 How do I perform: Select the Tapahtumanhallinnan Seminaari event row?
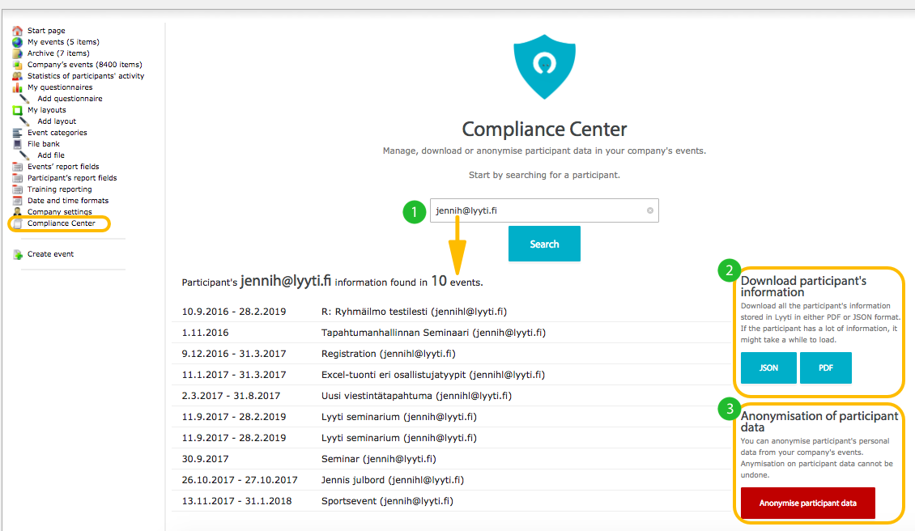[450, 333]
